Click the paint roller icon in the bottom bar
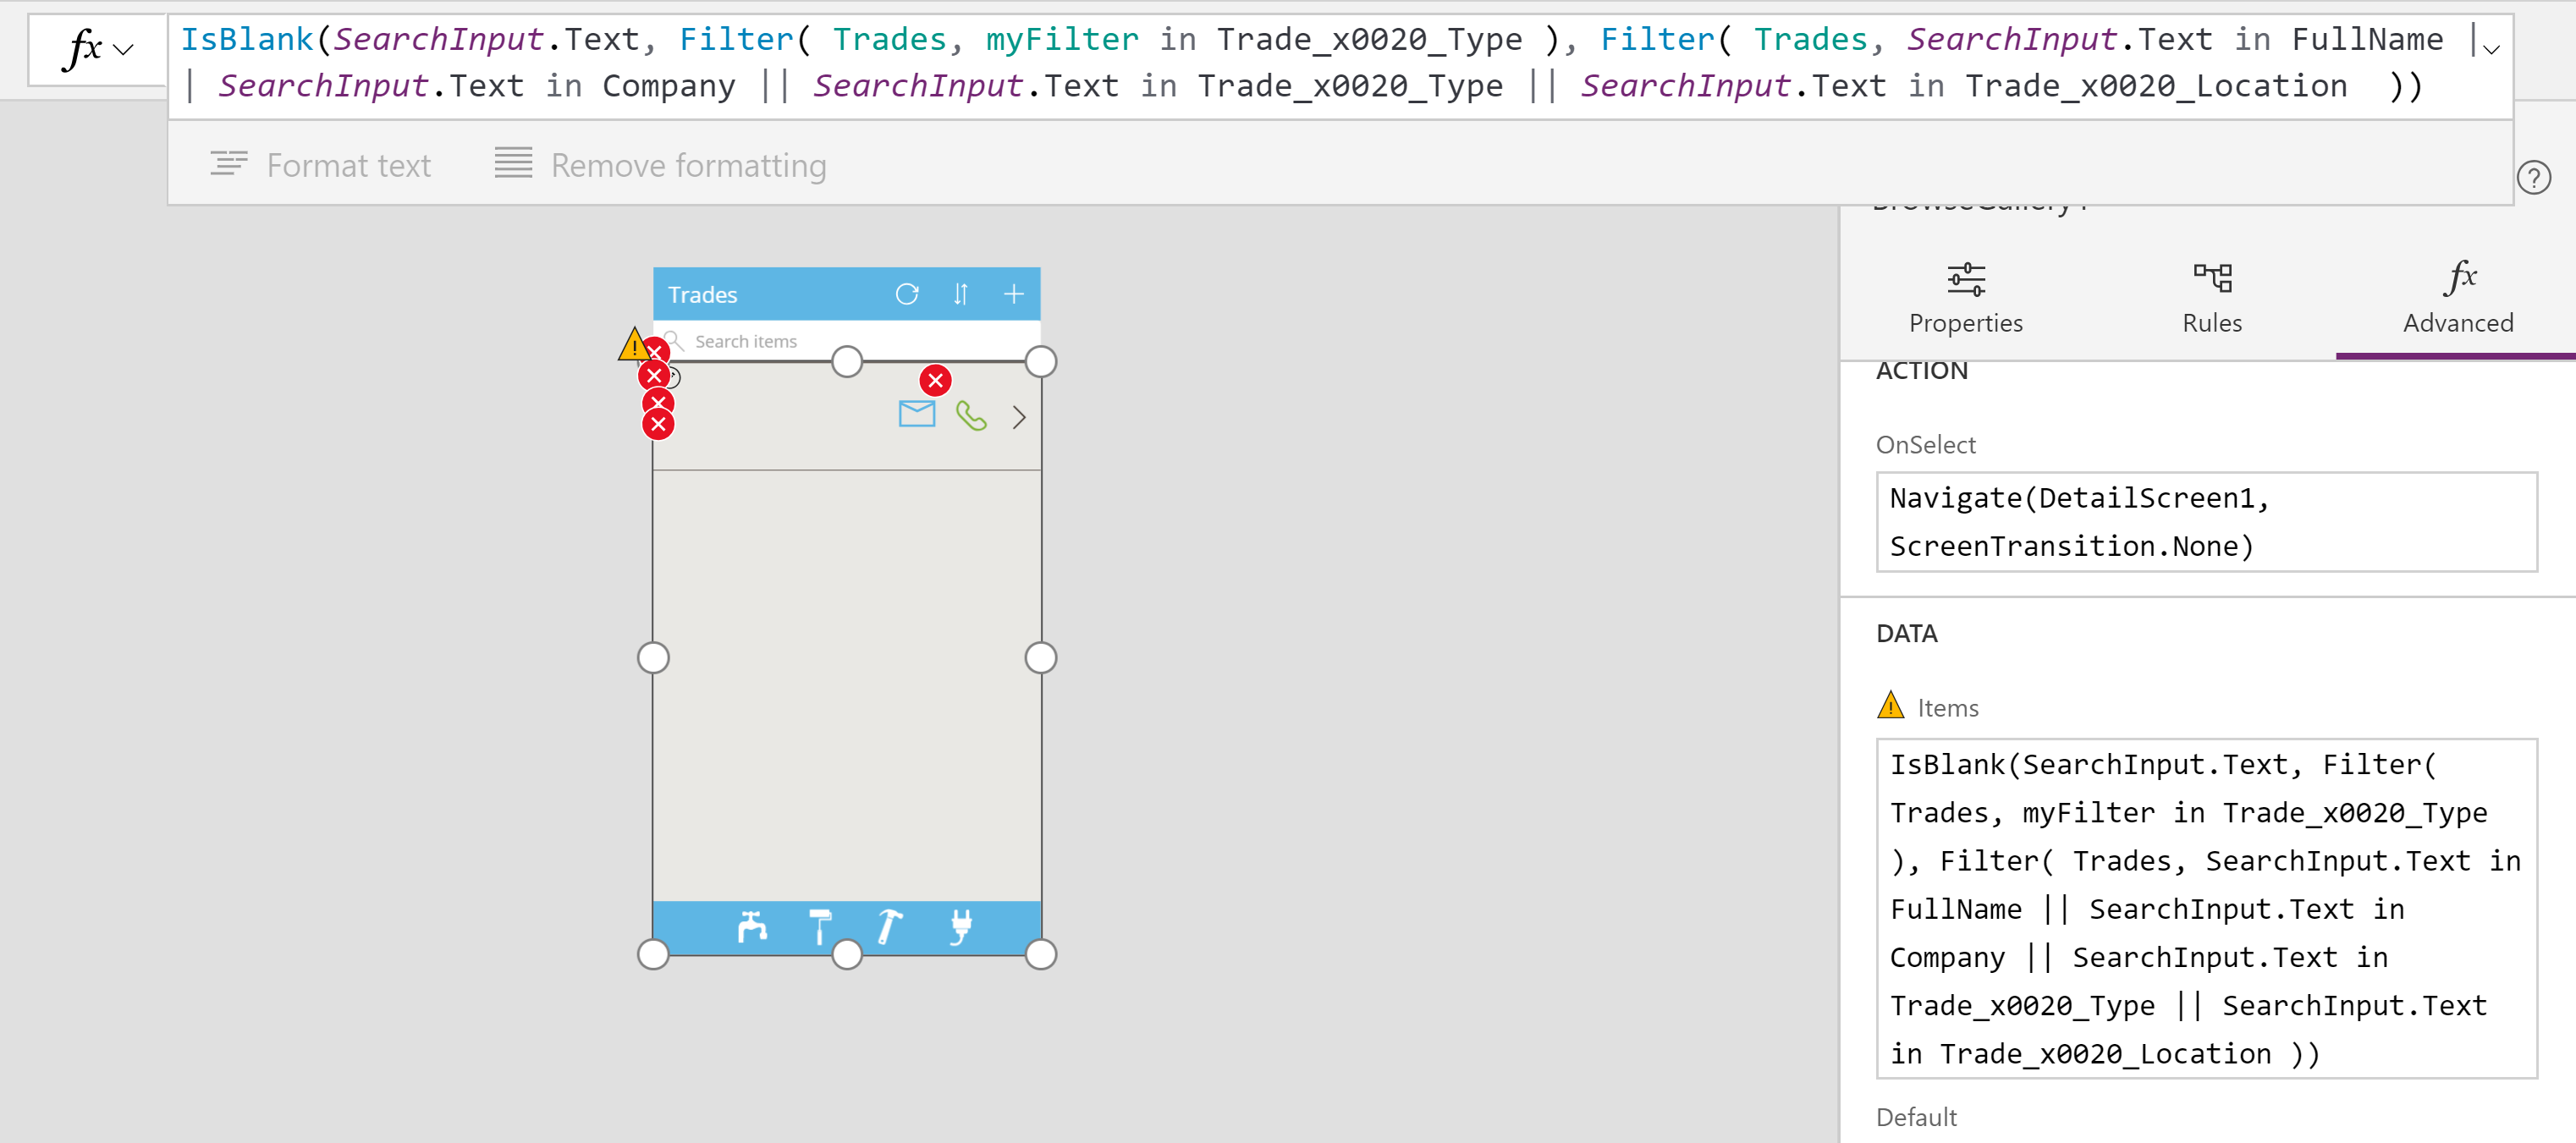 [820, 928]
